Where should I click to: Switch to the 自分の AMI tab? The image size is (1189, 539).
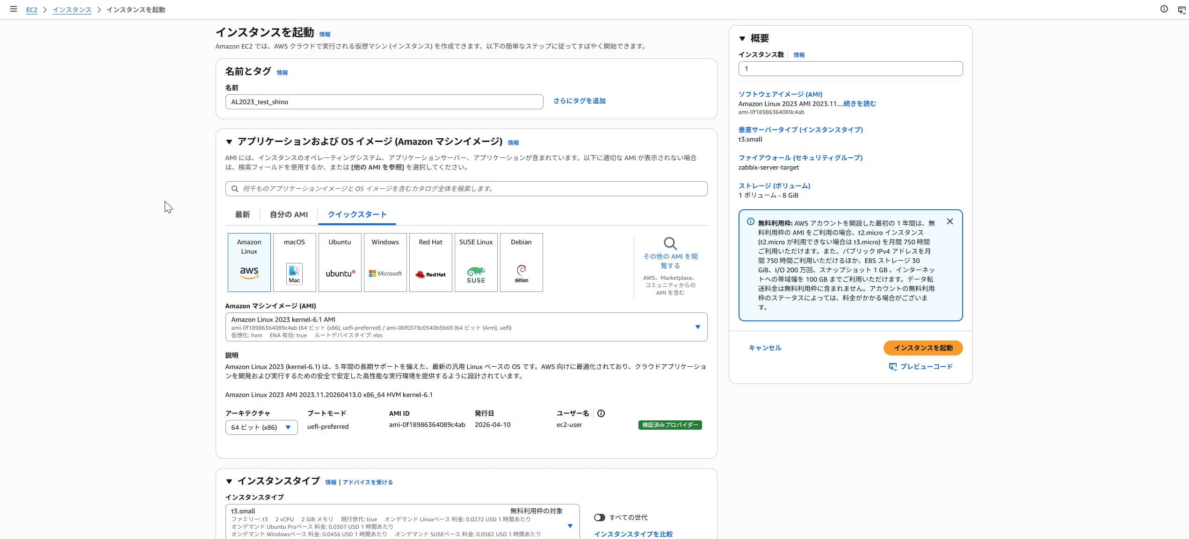288,214
